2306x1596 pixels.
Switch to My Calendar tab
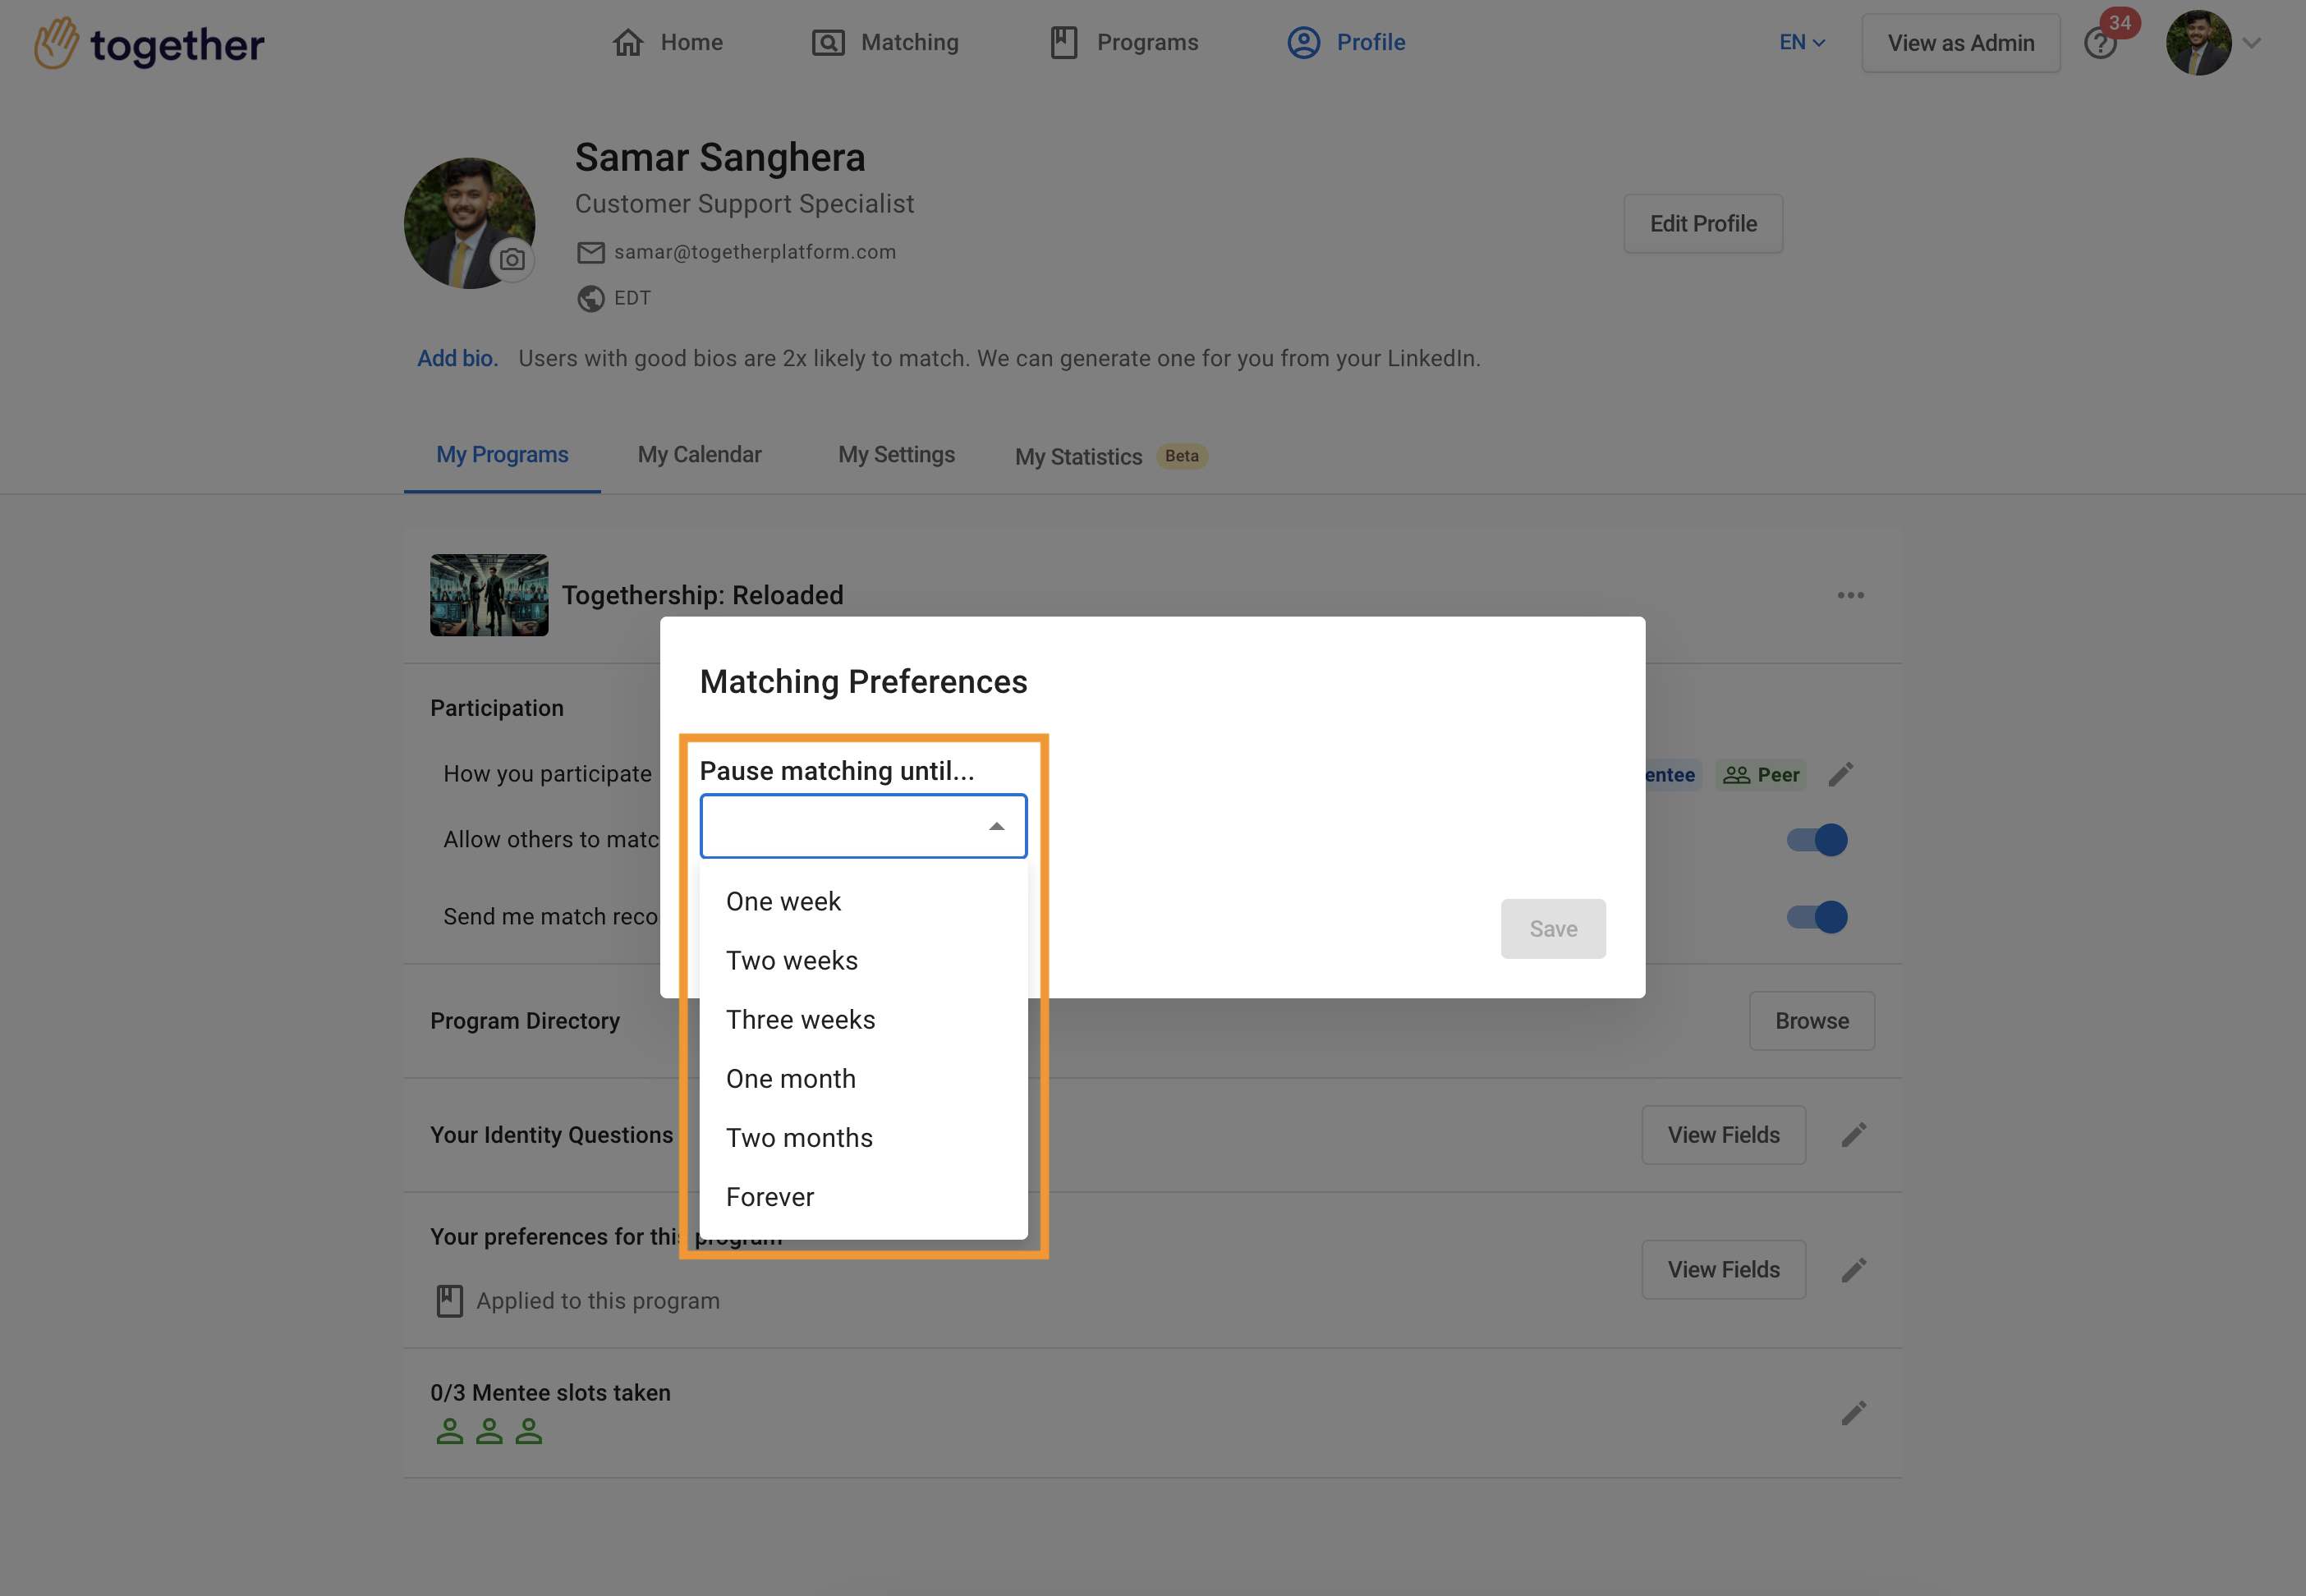tap(699, 455)
